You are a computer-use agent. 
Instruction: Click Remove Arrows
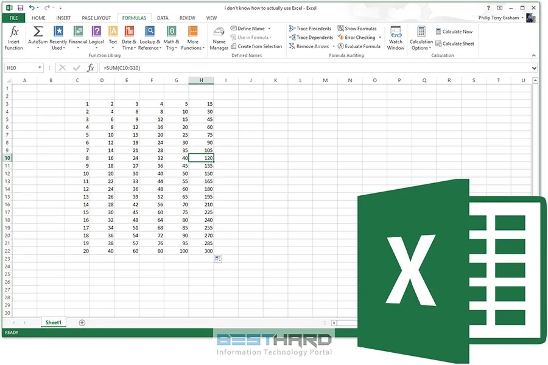(x=309, y=46)
